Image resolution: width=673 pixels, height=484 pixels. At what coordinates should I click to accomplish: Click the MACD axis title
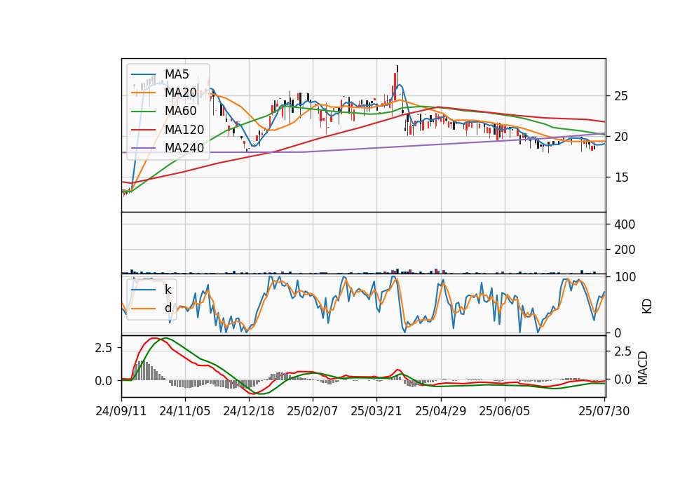pyautogui.click(x=643, y=368)
